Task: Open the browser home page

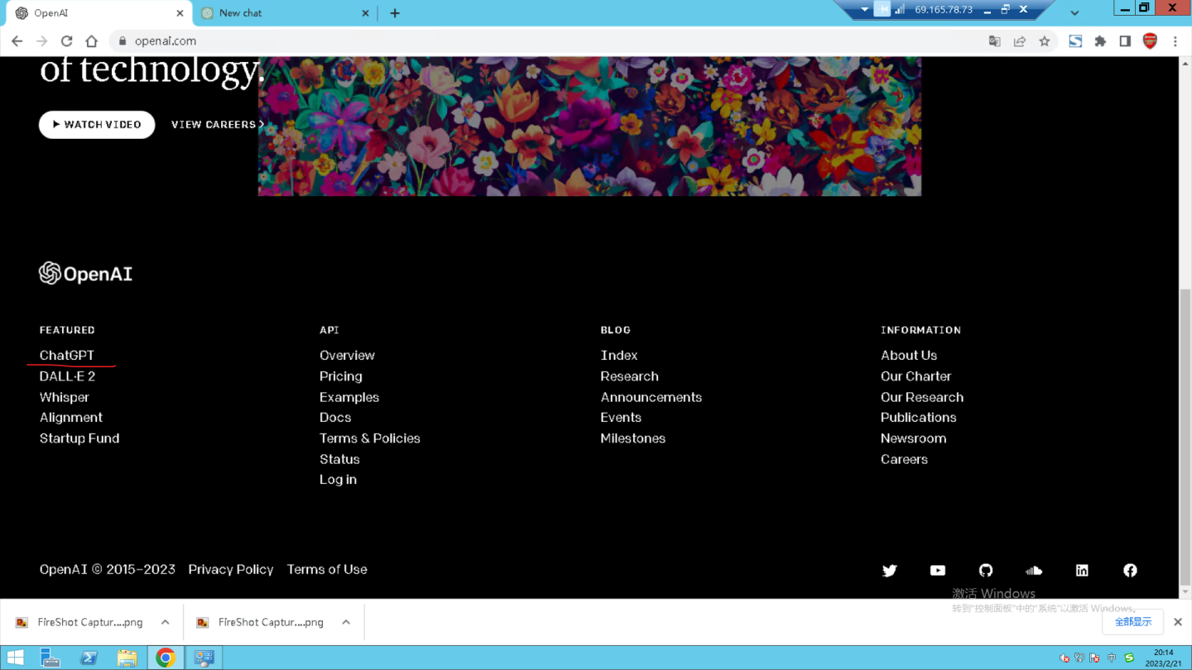Action: click(92, 41)
